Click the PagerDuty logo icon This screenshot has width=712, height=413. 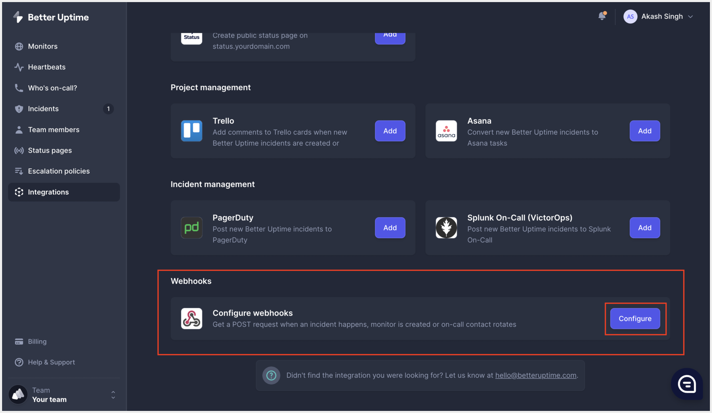[x=192, y=228]
